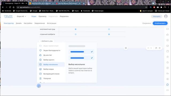Click the dropdown list icon in right sidebar
Viewport: 171px width, 96px height.
pos(168,51)
